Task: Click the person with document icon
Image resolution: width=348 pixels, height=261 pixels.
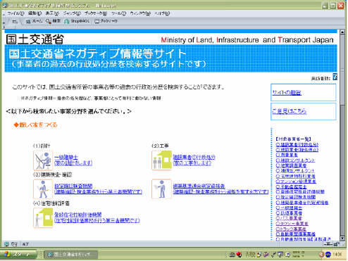Action: click(161, 189)
